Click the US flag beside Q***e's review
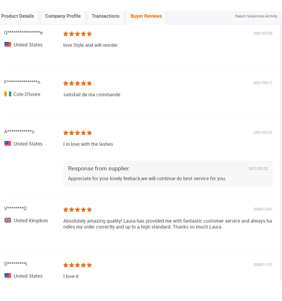282x301 pixels. click(x=8, y=44)
